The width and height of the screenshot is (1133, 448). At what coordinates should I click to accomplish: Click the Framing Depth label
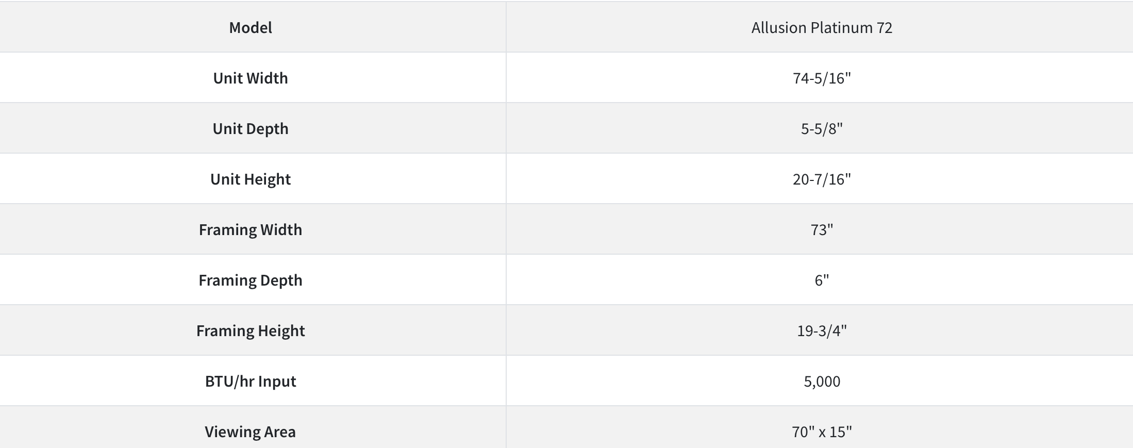coord(251,280)
